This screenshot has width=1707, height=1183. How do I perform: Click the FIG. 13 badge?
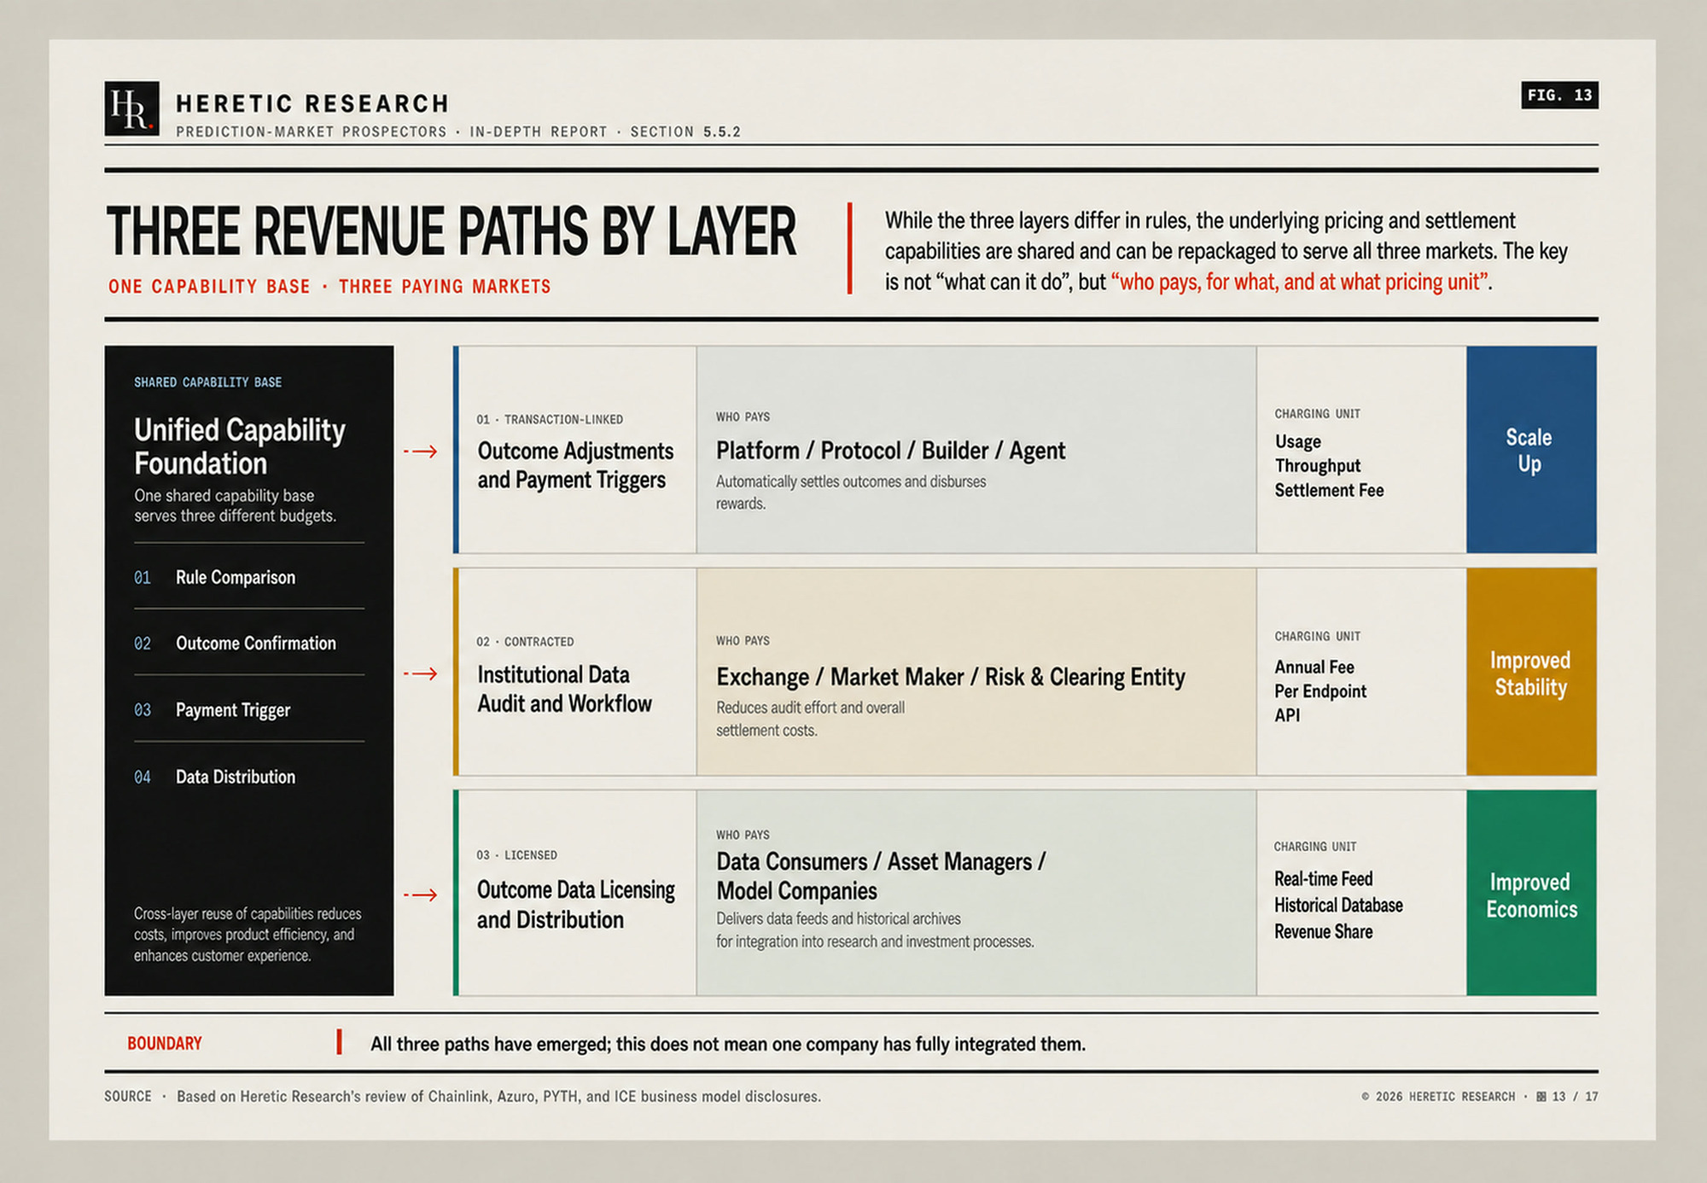tap(1559, 95)
